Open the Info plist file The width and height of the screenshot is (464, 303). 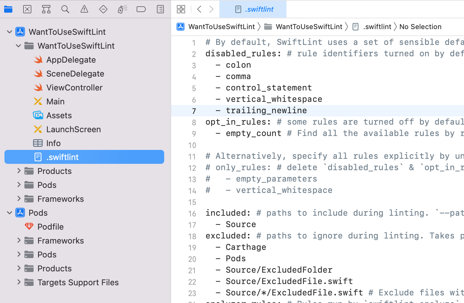tap(84, 143)
